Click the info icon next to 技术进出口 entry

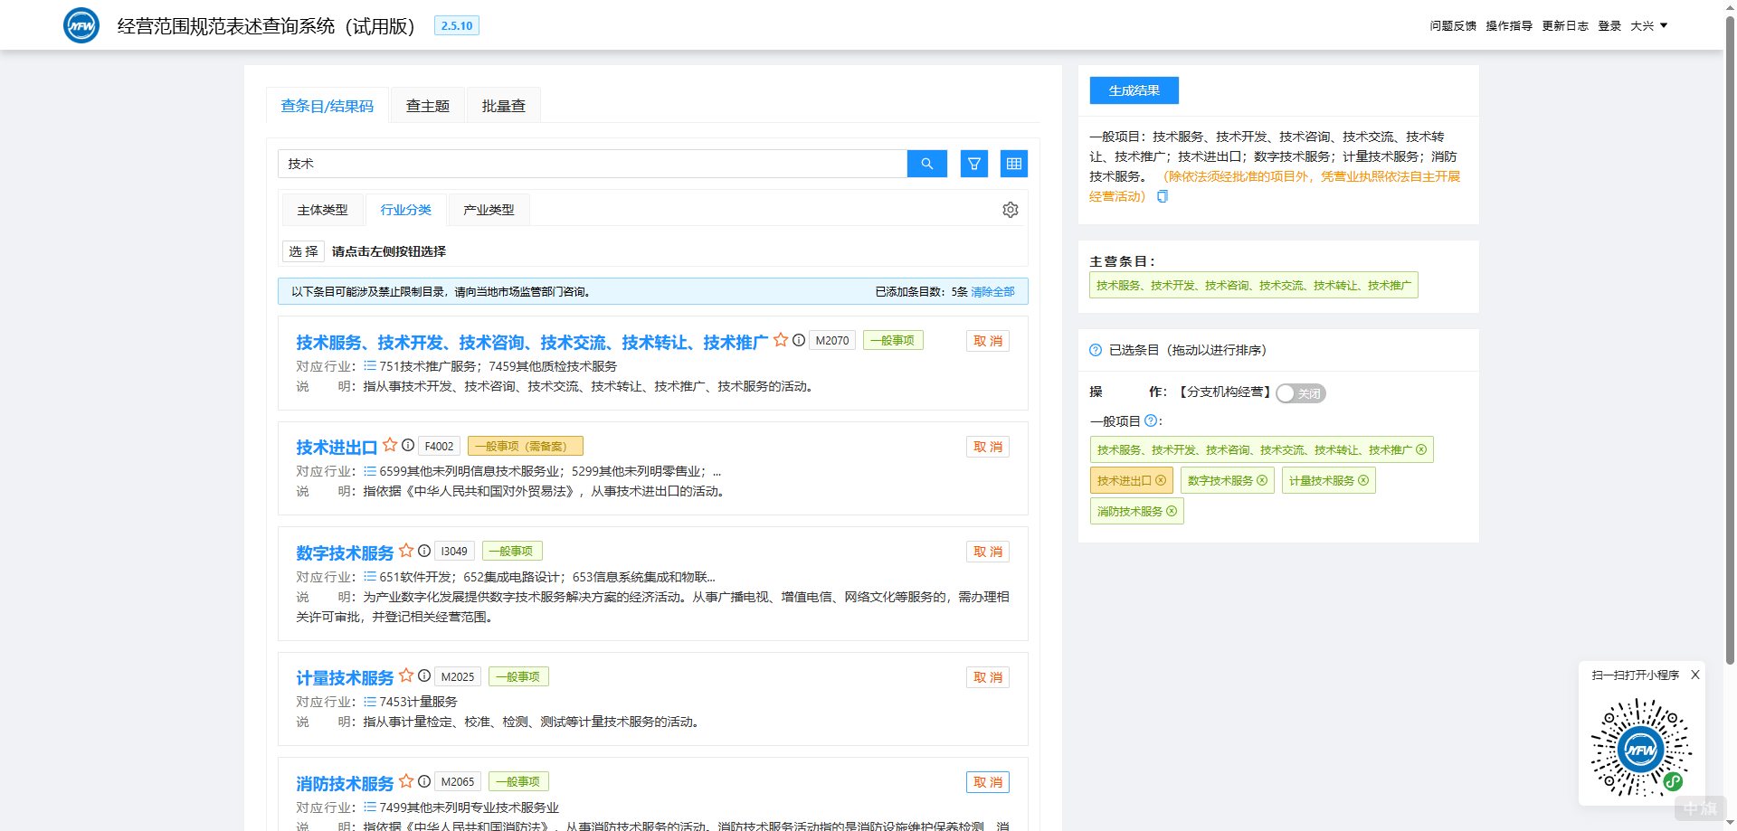(x=410, y=446)
